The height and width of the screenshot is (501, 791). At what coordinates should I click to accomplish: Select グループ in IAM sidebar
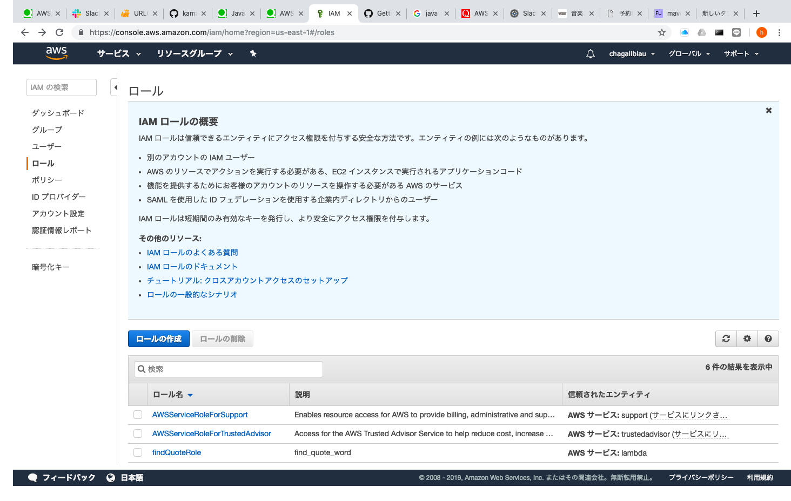click(x=47, y=130)
